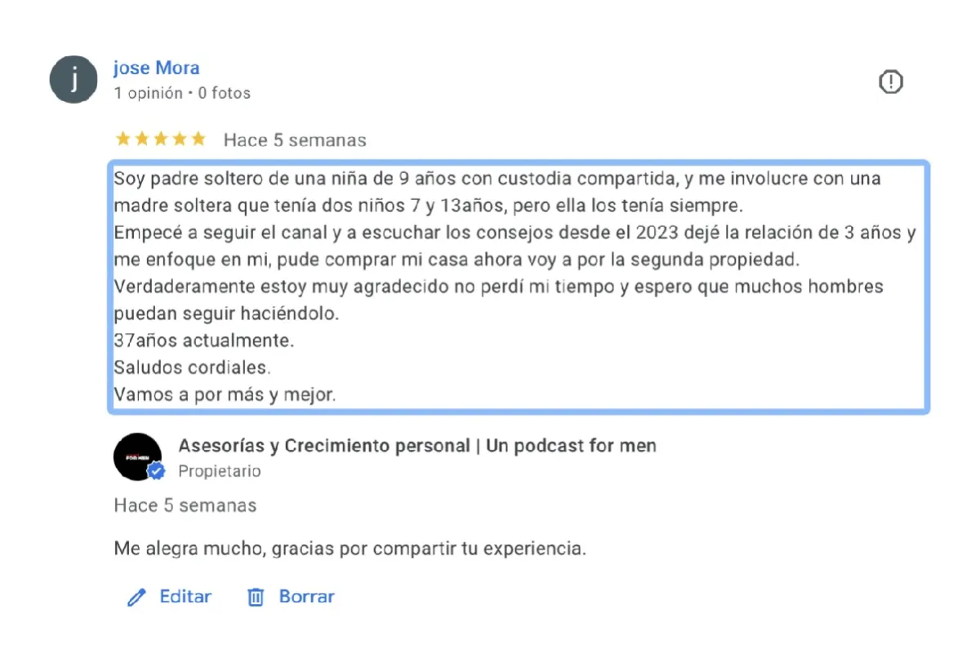Screen dimensions: 980x653
Task: Open jose Mora's reviewer profile
Action: [x=157, y=68]
